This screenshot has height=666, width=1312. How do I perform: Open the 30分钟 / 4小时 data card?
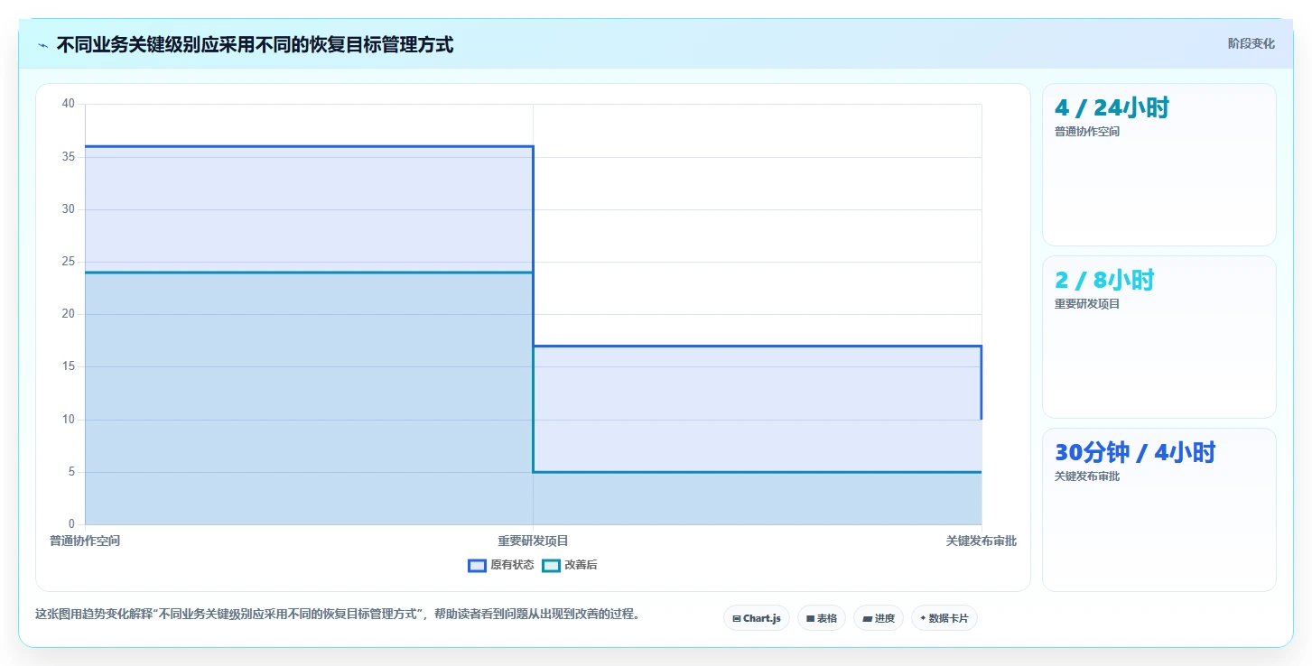click(x=1159, y=510)
